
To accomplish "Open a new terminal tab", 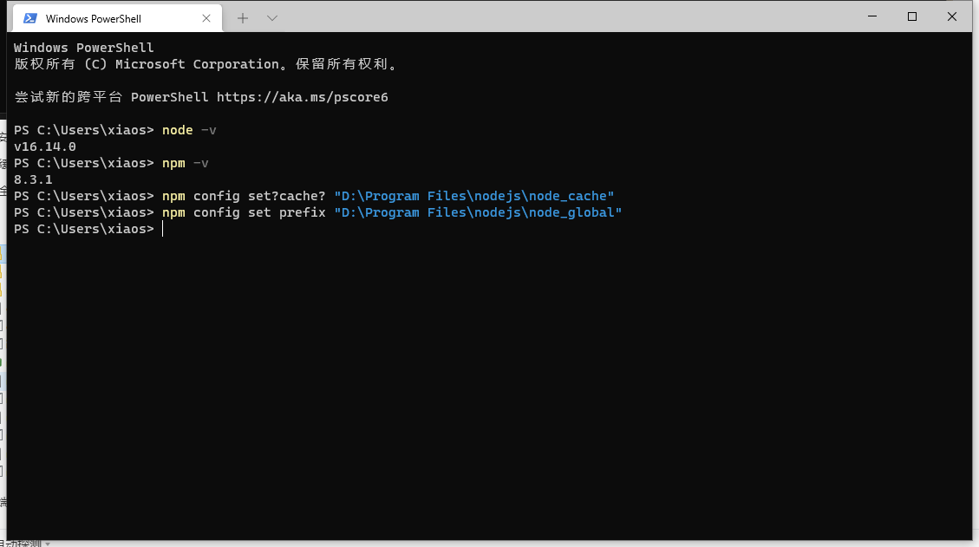I will click(x=243, y=18).
